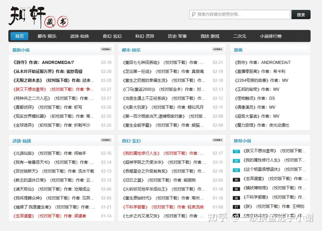Open 《怪物触须》 comic by DS
The width and height of the screenshot is (322, 231).
coord(255,98)
